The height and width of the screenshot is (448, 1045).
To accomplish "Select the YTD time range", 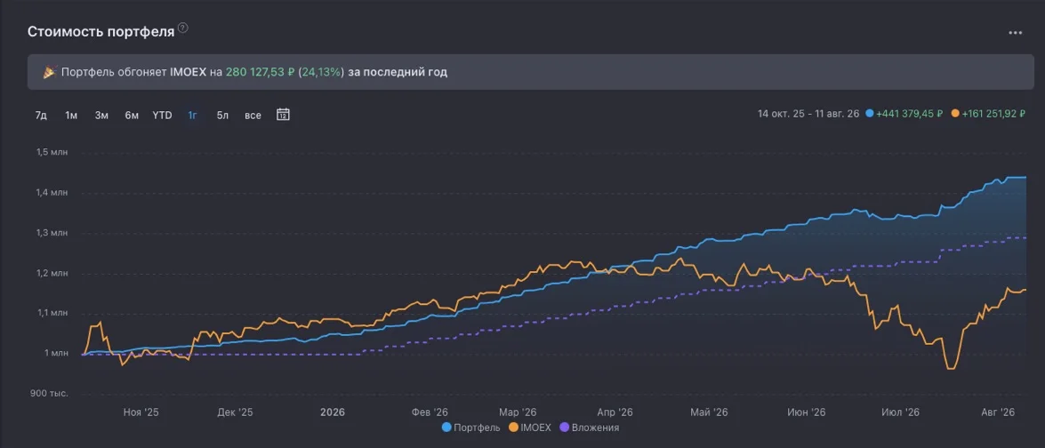I will pyautogui.click(x=162, y=116).
